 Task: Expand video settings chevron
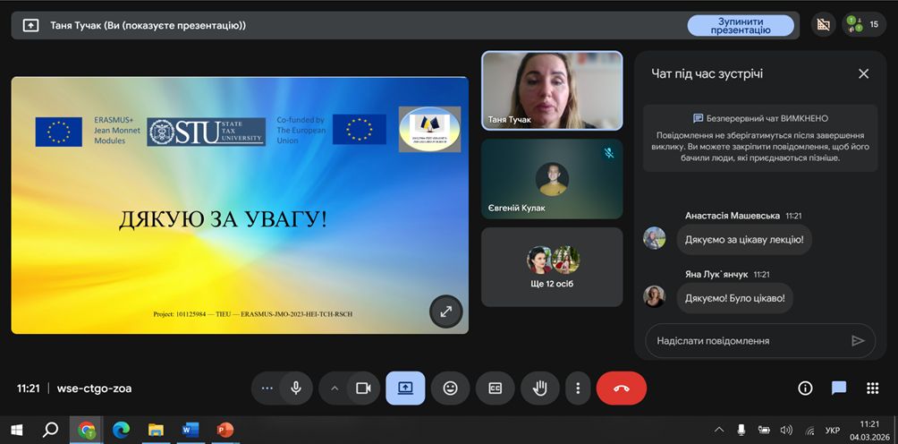pyautogui.click(x=335, y=388)
